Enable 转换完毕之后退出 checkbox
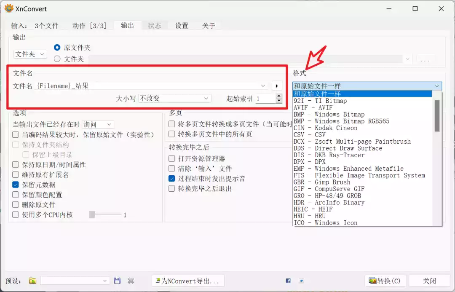This screenshot has width=455, height=292. [x=172, y=189]
